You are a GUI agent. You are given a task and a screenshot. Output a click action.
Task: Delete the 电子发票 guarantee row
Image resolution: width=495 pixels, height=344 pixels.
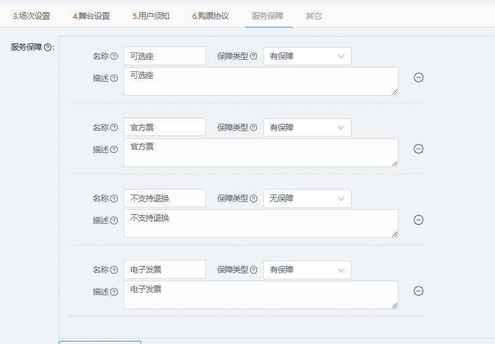(418, 291)
